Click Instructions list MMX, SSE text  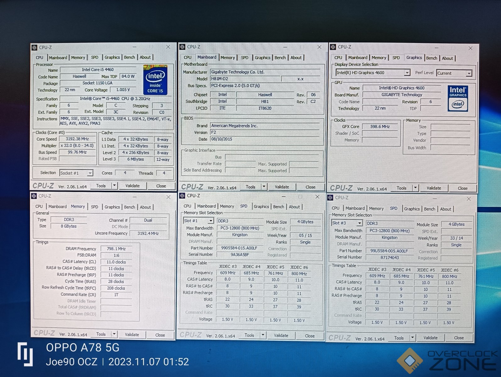pos(116,121)
